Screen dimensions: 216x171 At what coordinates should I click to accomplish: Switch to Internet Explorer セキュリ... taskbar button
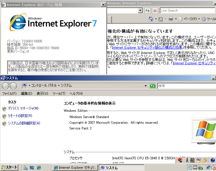[75, 168]
